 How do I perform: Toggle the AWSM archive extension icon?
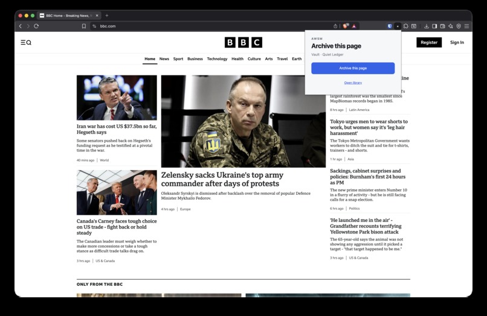(398, 26)
